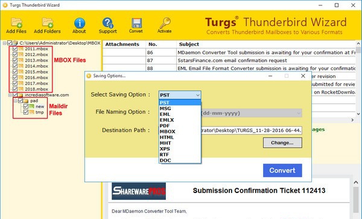Collapse the incrediasoftware.com tree node

[x=10, y=95]
